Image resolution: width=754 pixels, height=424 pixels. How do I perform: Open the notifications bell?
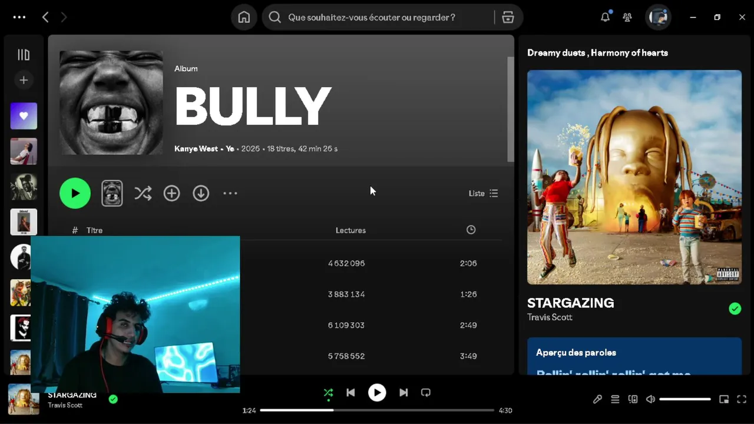point(605,17)
